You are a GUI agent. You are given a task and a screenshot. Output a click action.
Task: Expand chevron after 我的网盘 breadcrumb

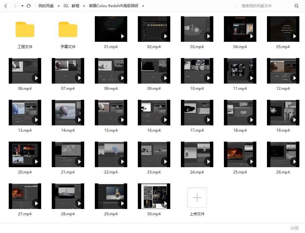tap(59, 6)
